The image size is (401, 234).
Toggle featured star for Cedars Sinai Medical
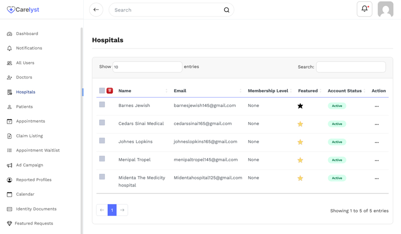(x=300, y=124)
